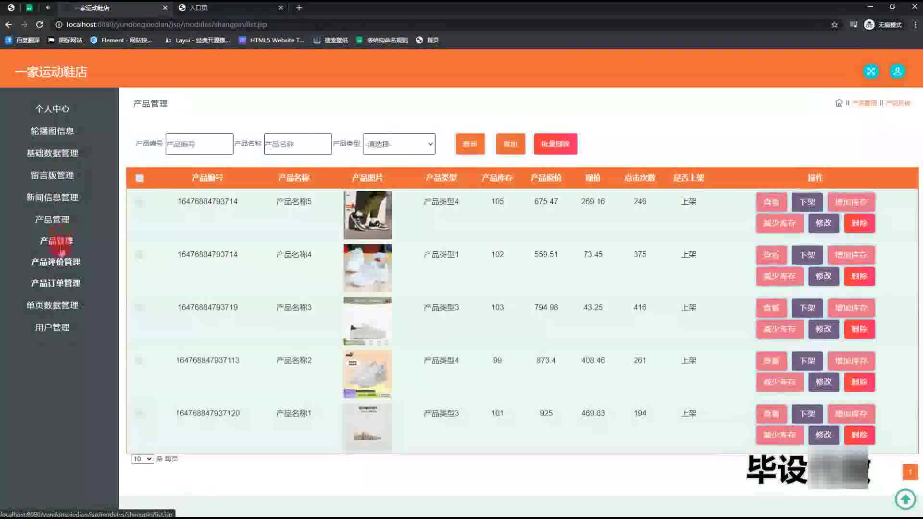Open 新闻信息管理 in the sidebar
This screenshot has height=519, width=923.
tap(52, 198)
